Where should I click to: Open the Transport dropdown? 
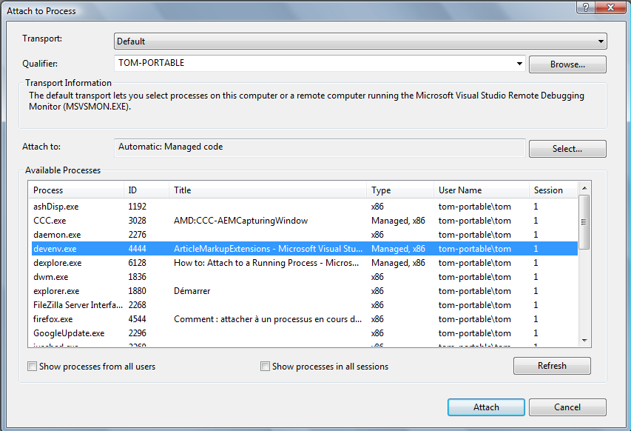tap(360, 41)
